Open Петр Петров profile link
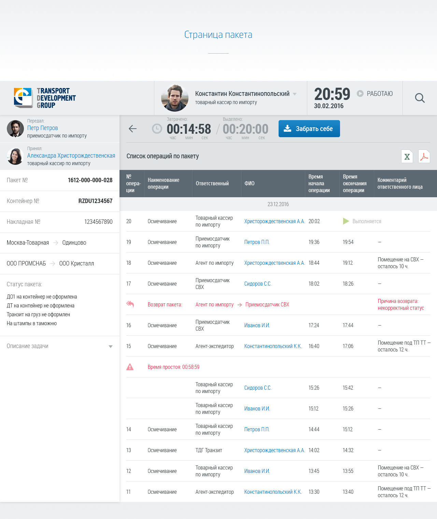The width and height of the screenshot is (437, 519). 43,128
